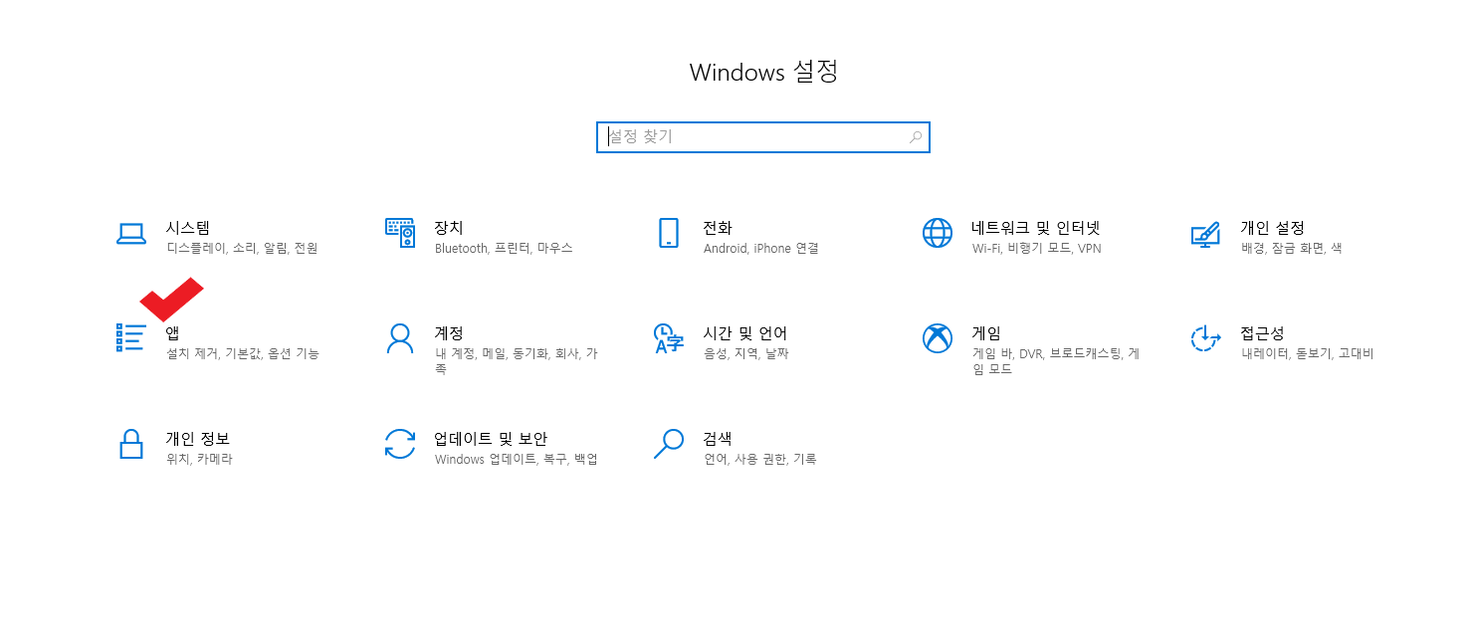Open the 시스템 title link
1474x618 pixels.
coord(187,228)
